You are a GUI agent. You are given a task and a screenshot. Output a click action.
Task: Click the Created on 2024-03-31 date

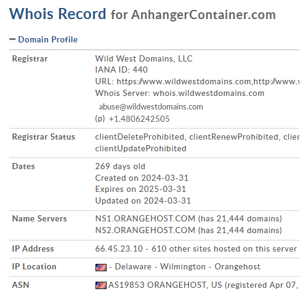coord(142,178)
